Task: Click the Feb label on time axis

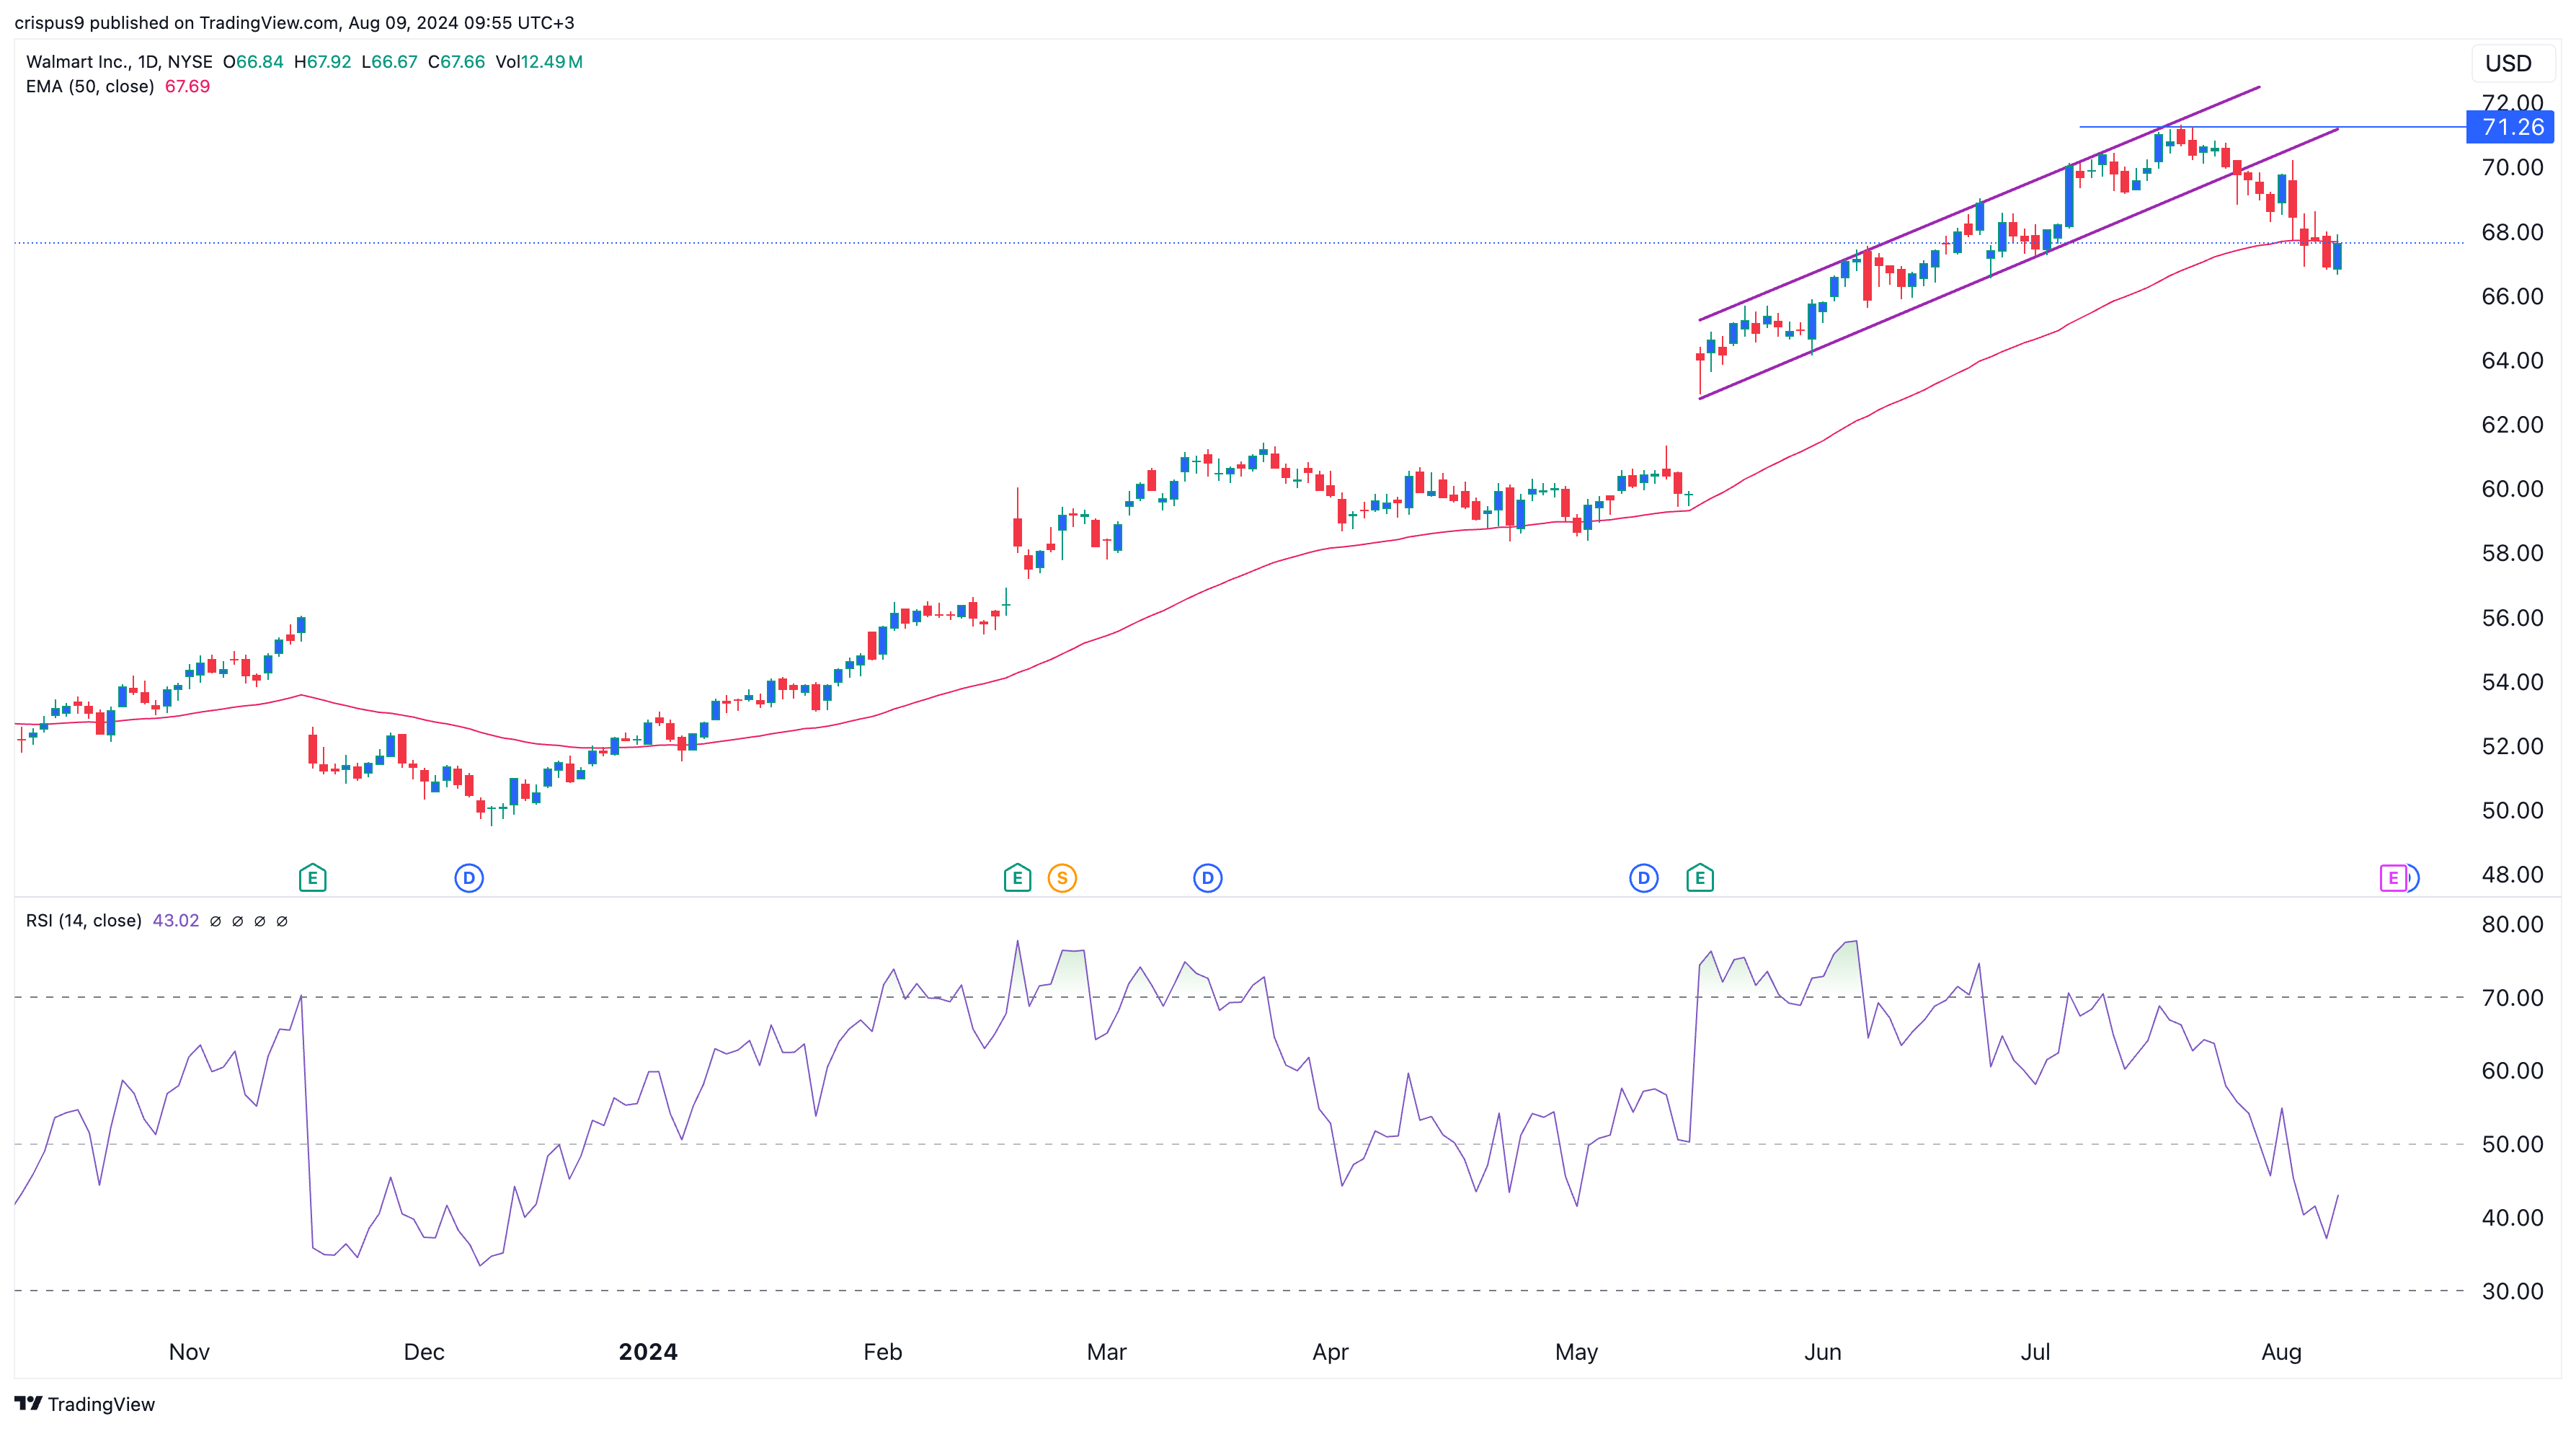Action: coord(883,1352)
